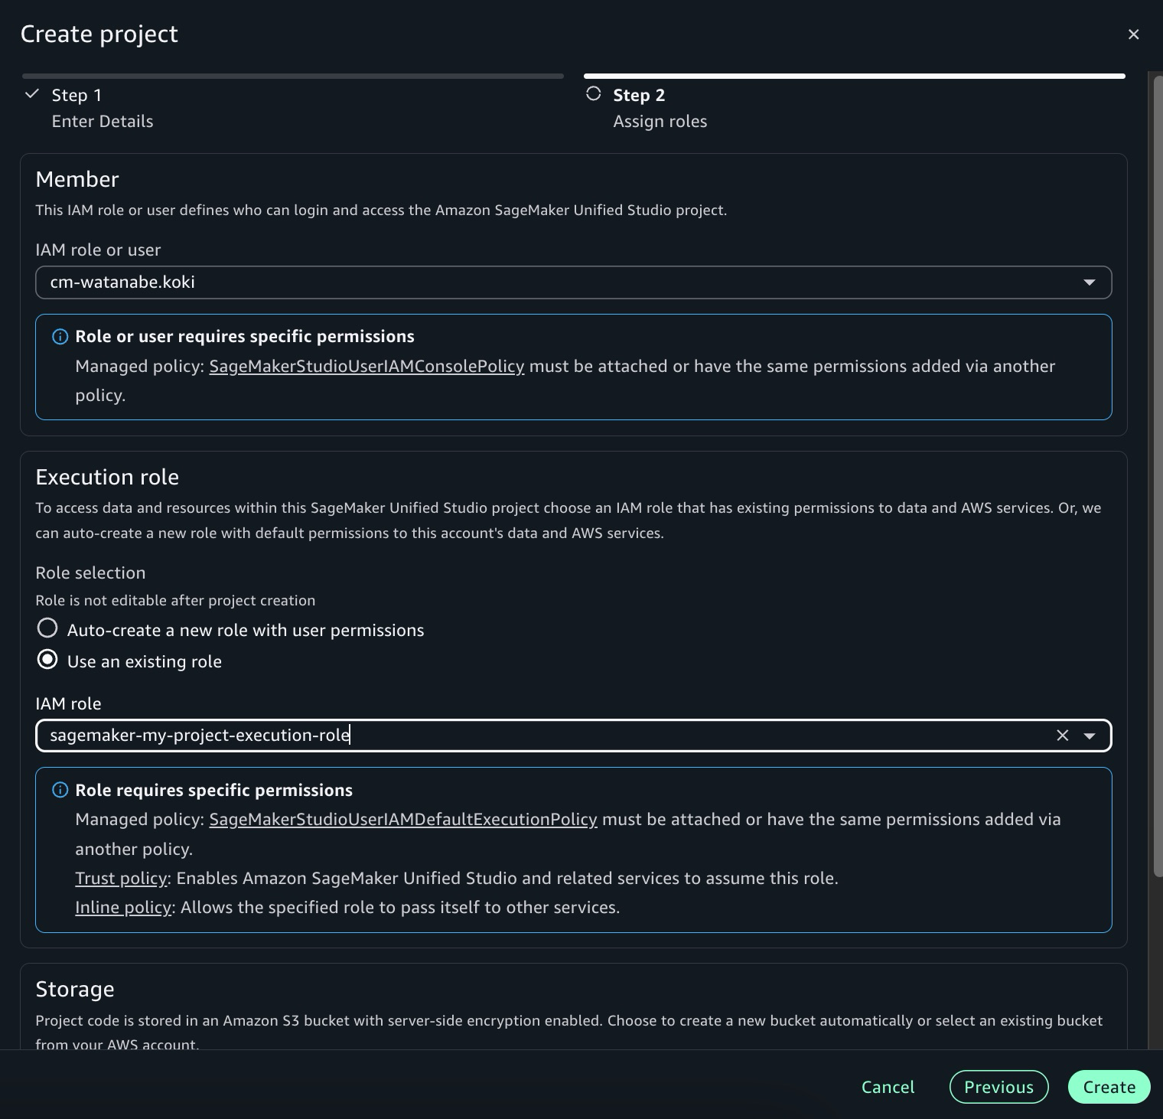Select Auto-create a new role radio button

(x=47, y=628)
